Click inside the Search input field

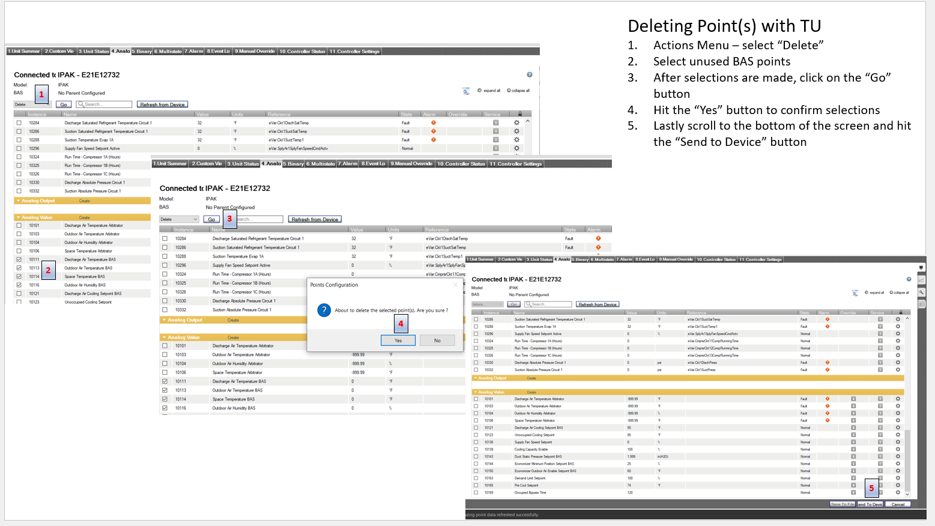click(x=105, y=104)
